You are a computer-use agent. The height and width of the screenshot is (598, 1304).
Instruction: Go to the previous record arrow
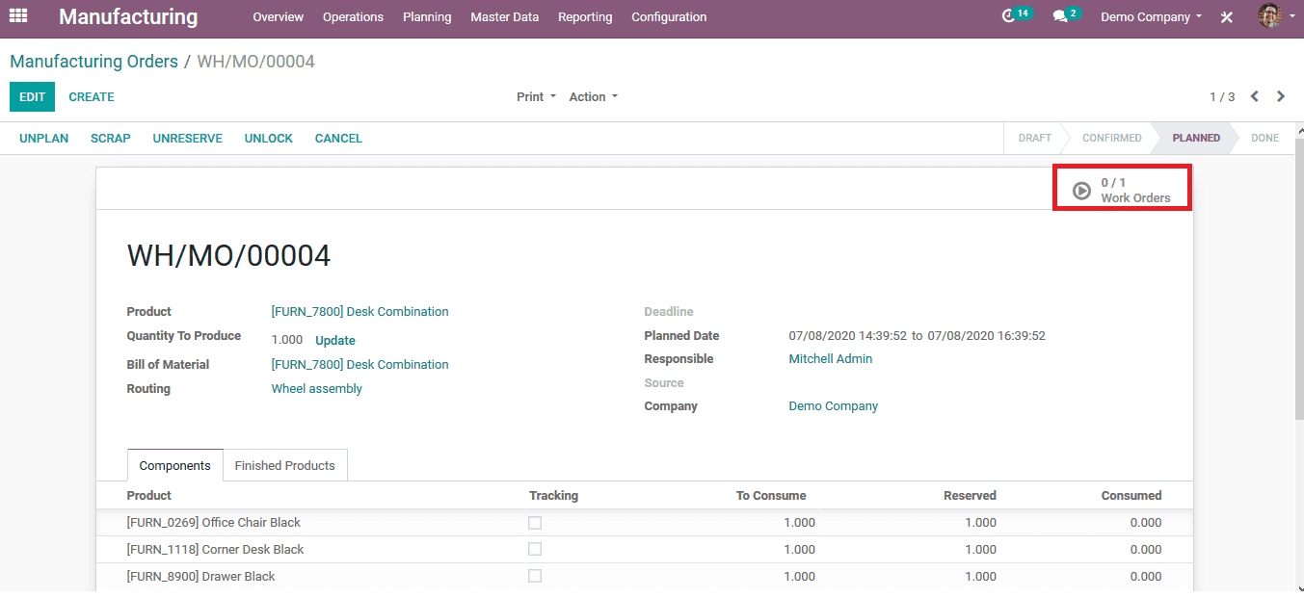coord(1255,96)
